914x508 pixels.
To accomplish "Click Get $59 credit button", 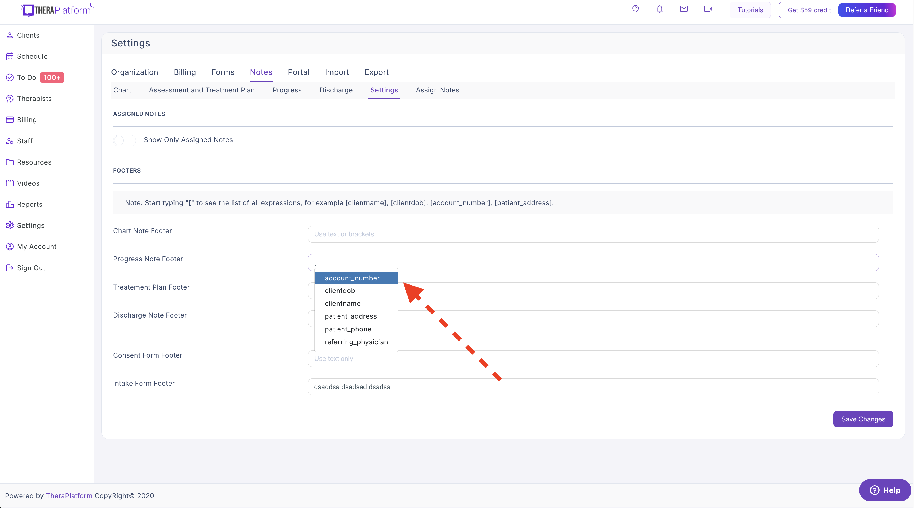I will tap(809, 10).
